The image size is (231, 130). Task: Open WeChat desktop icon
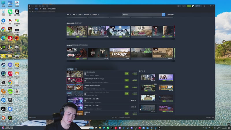[x=10, y=12]
